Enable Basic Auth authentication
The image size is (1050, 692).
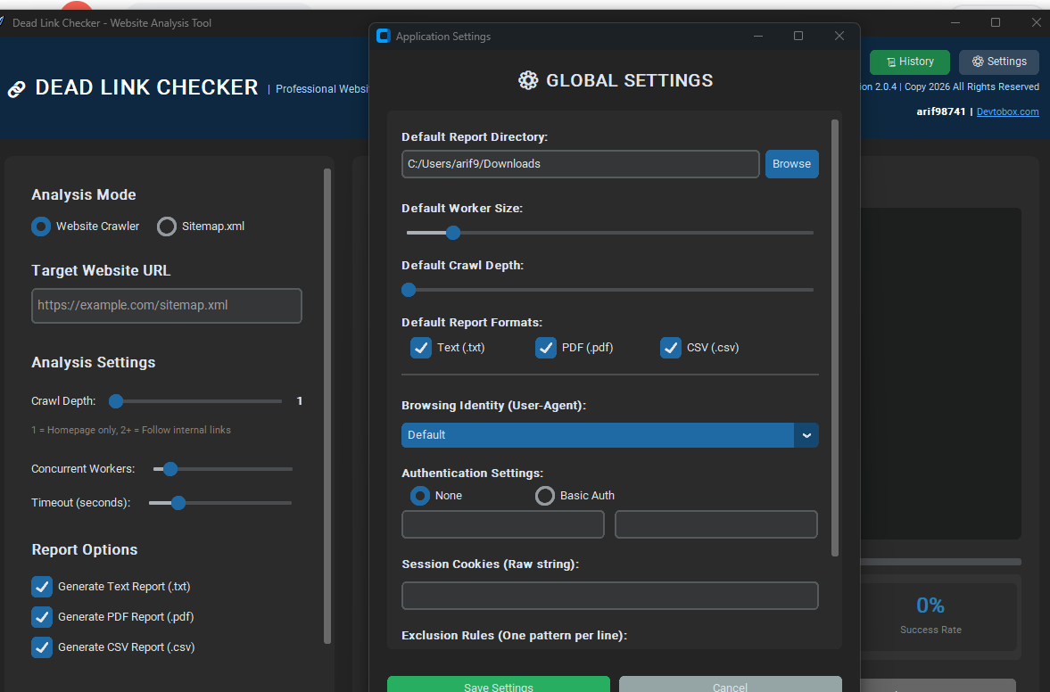click(545, 496)
